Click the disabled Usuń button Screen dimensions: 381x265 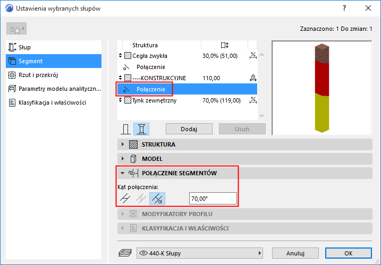[x=242, y=129]
